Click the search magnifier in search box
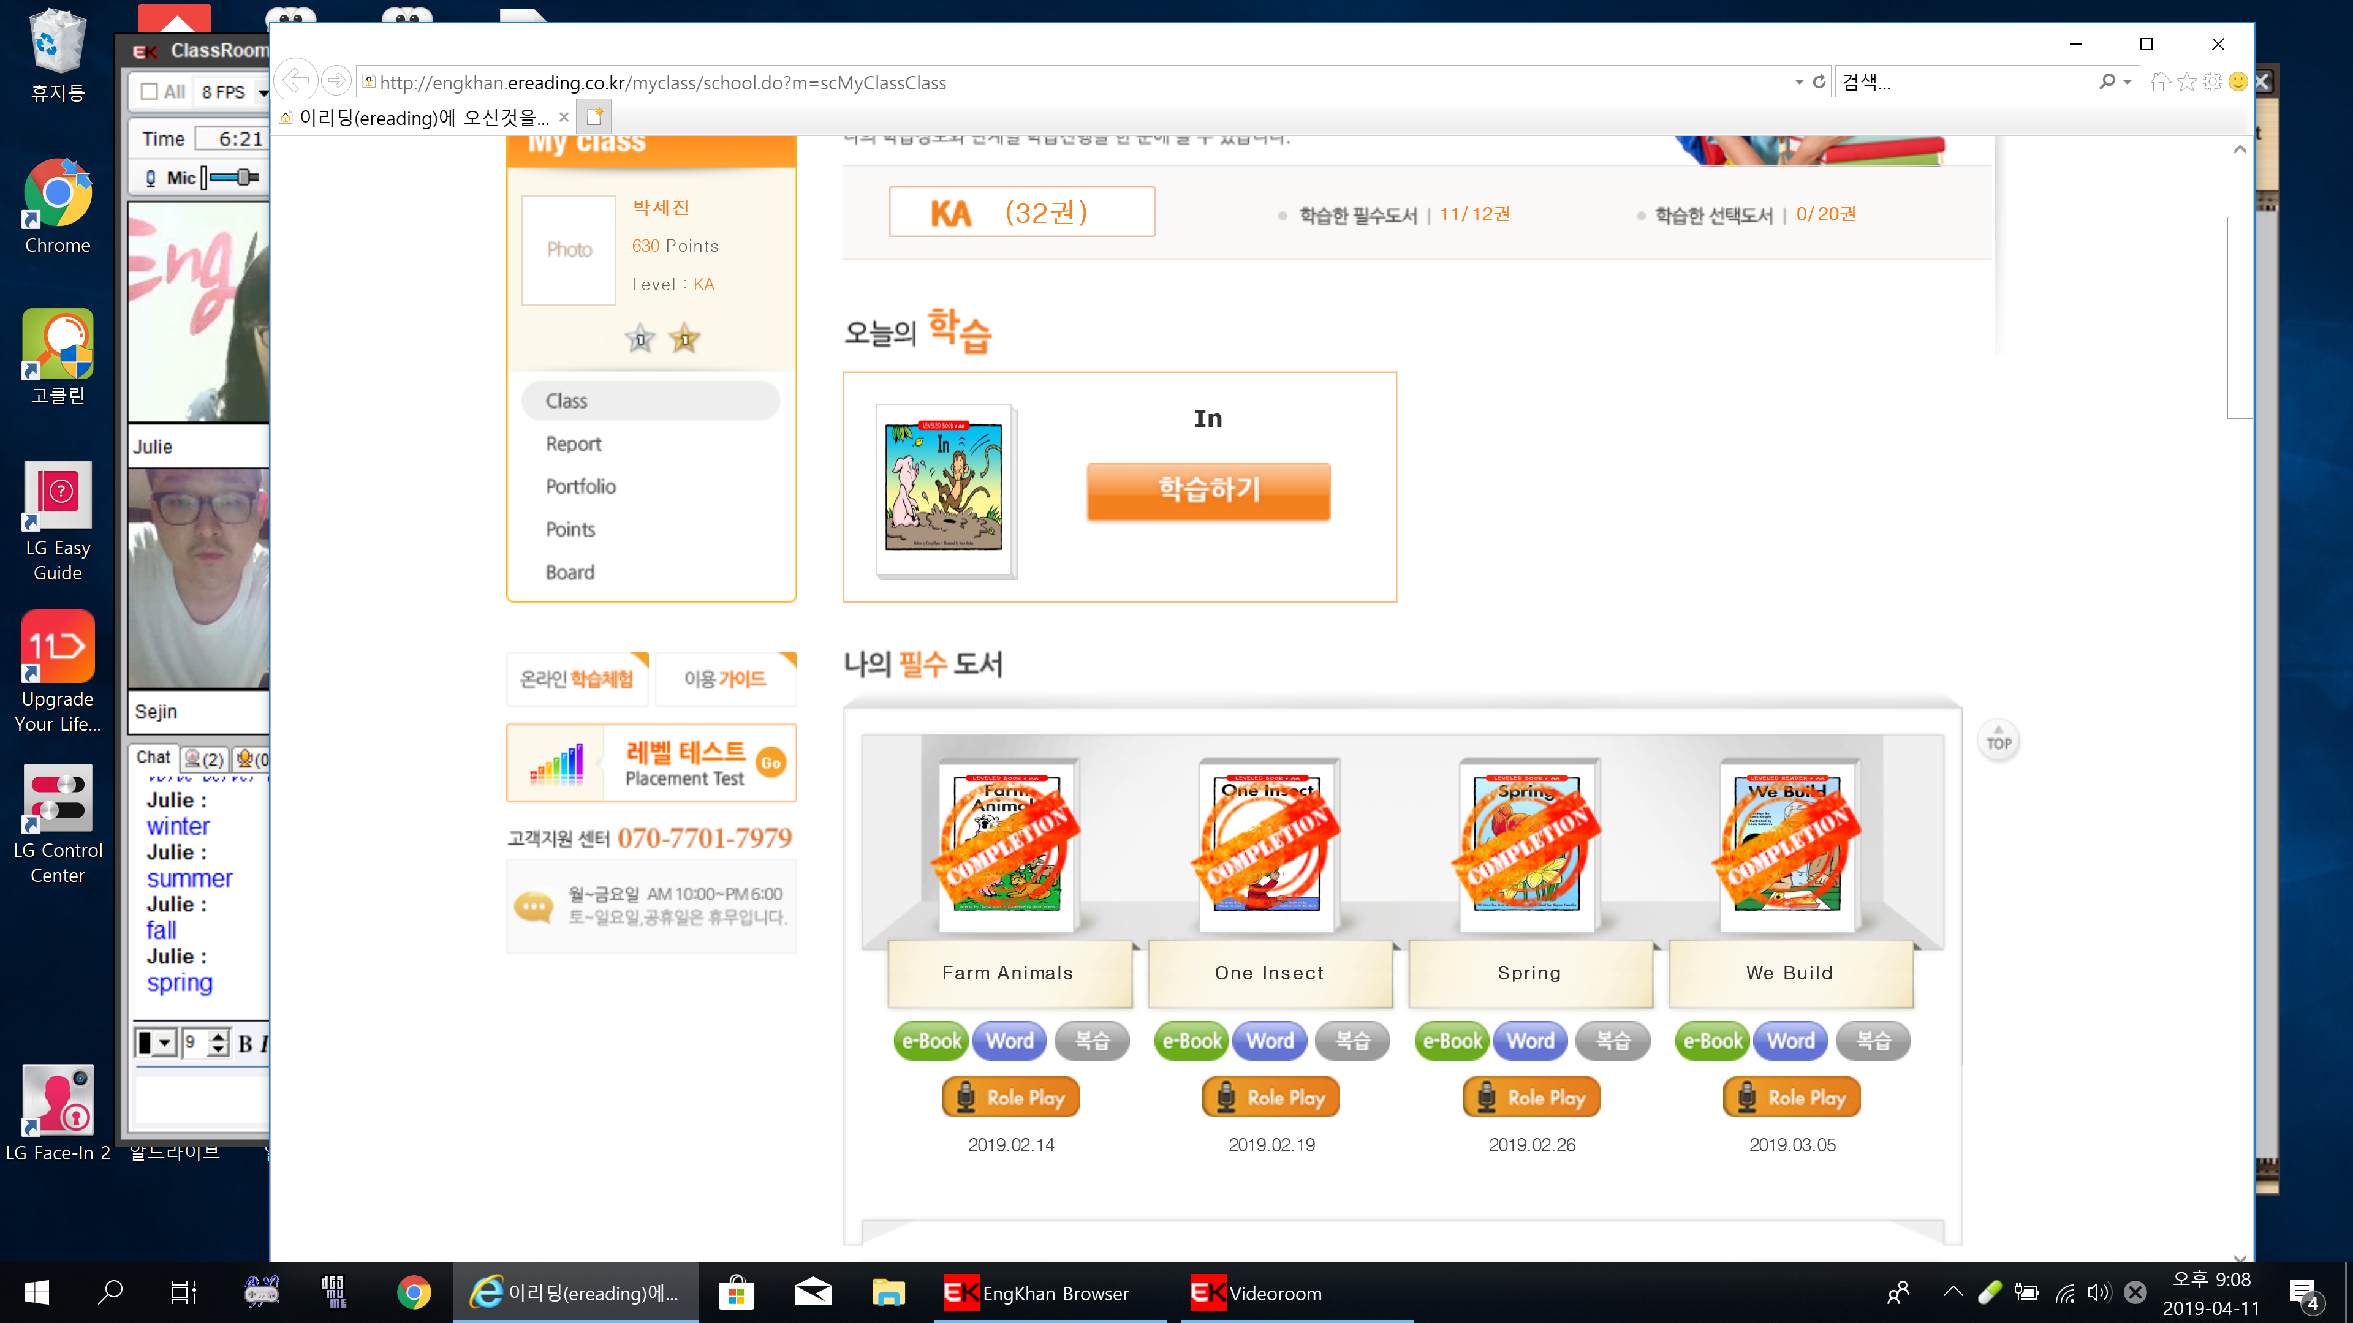Image resolution: width=2353 pixels, height=1323 pixels. 2107,82
